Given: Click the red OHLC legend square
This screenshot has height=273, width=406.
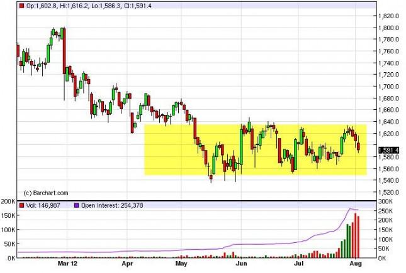Looking at the screenshot, I should click(22, 6).
